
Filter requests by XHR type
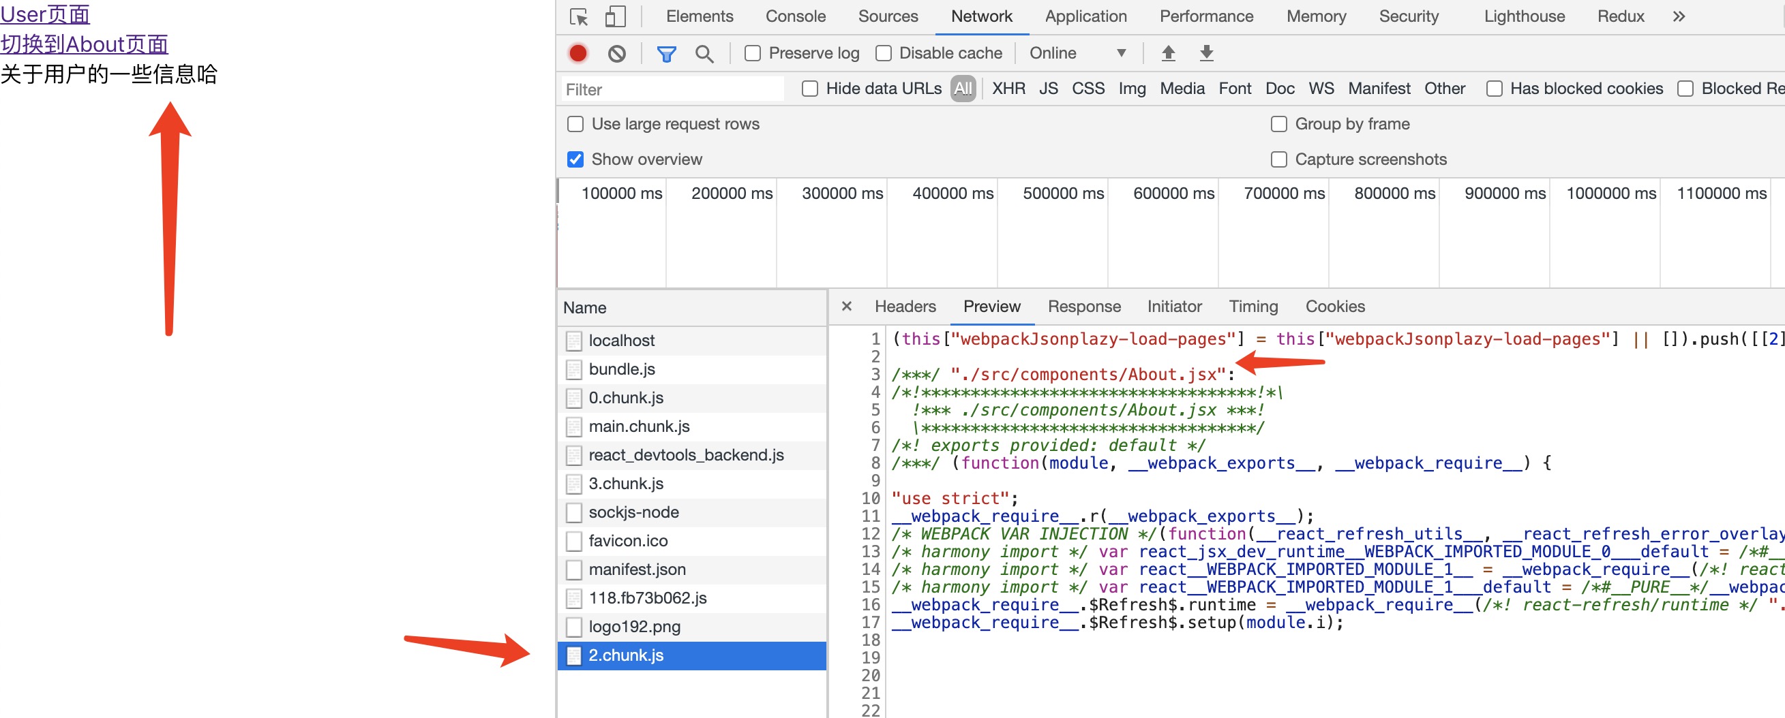pos(1008,89)
